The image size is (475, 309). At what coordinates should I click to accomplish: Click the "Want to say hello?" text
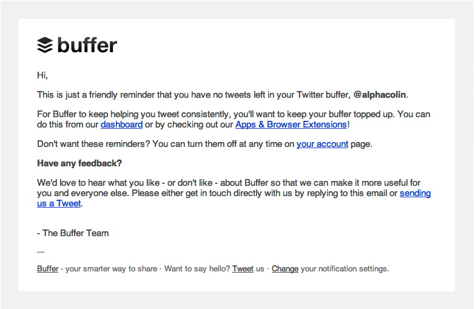coord(197,269)
